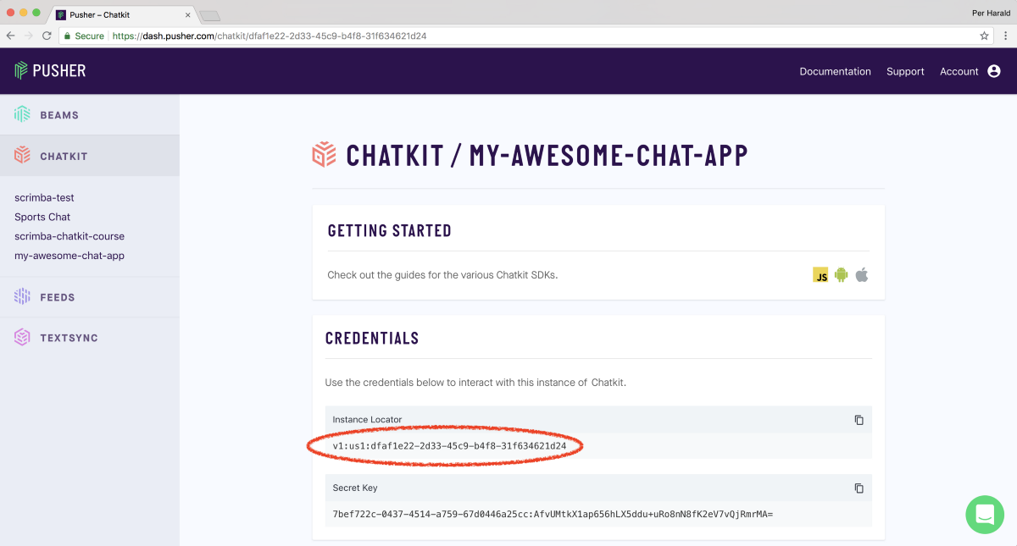This screenshot has height=546, width=1017.
Task: Click the TextSync sidebar icon
Action: click(x=22, y=338)
